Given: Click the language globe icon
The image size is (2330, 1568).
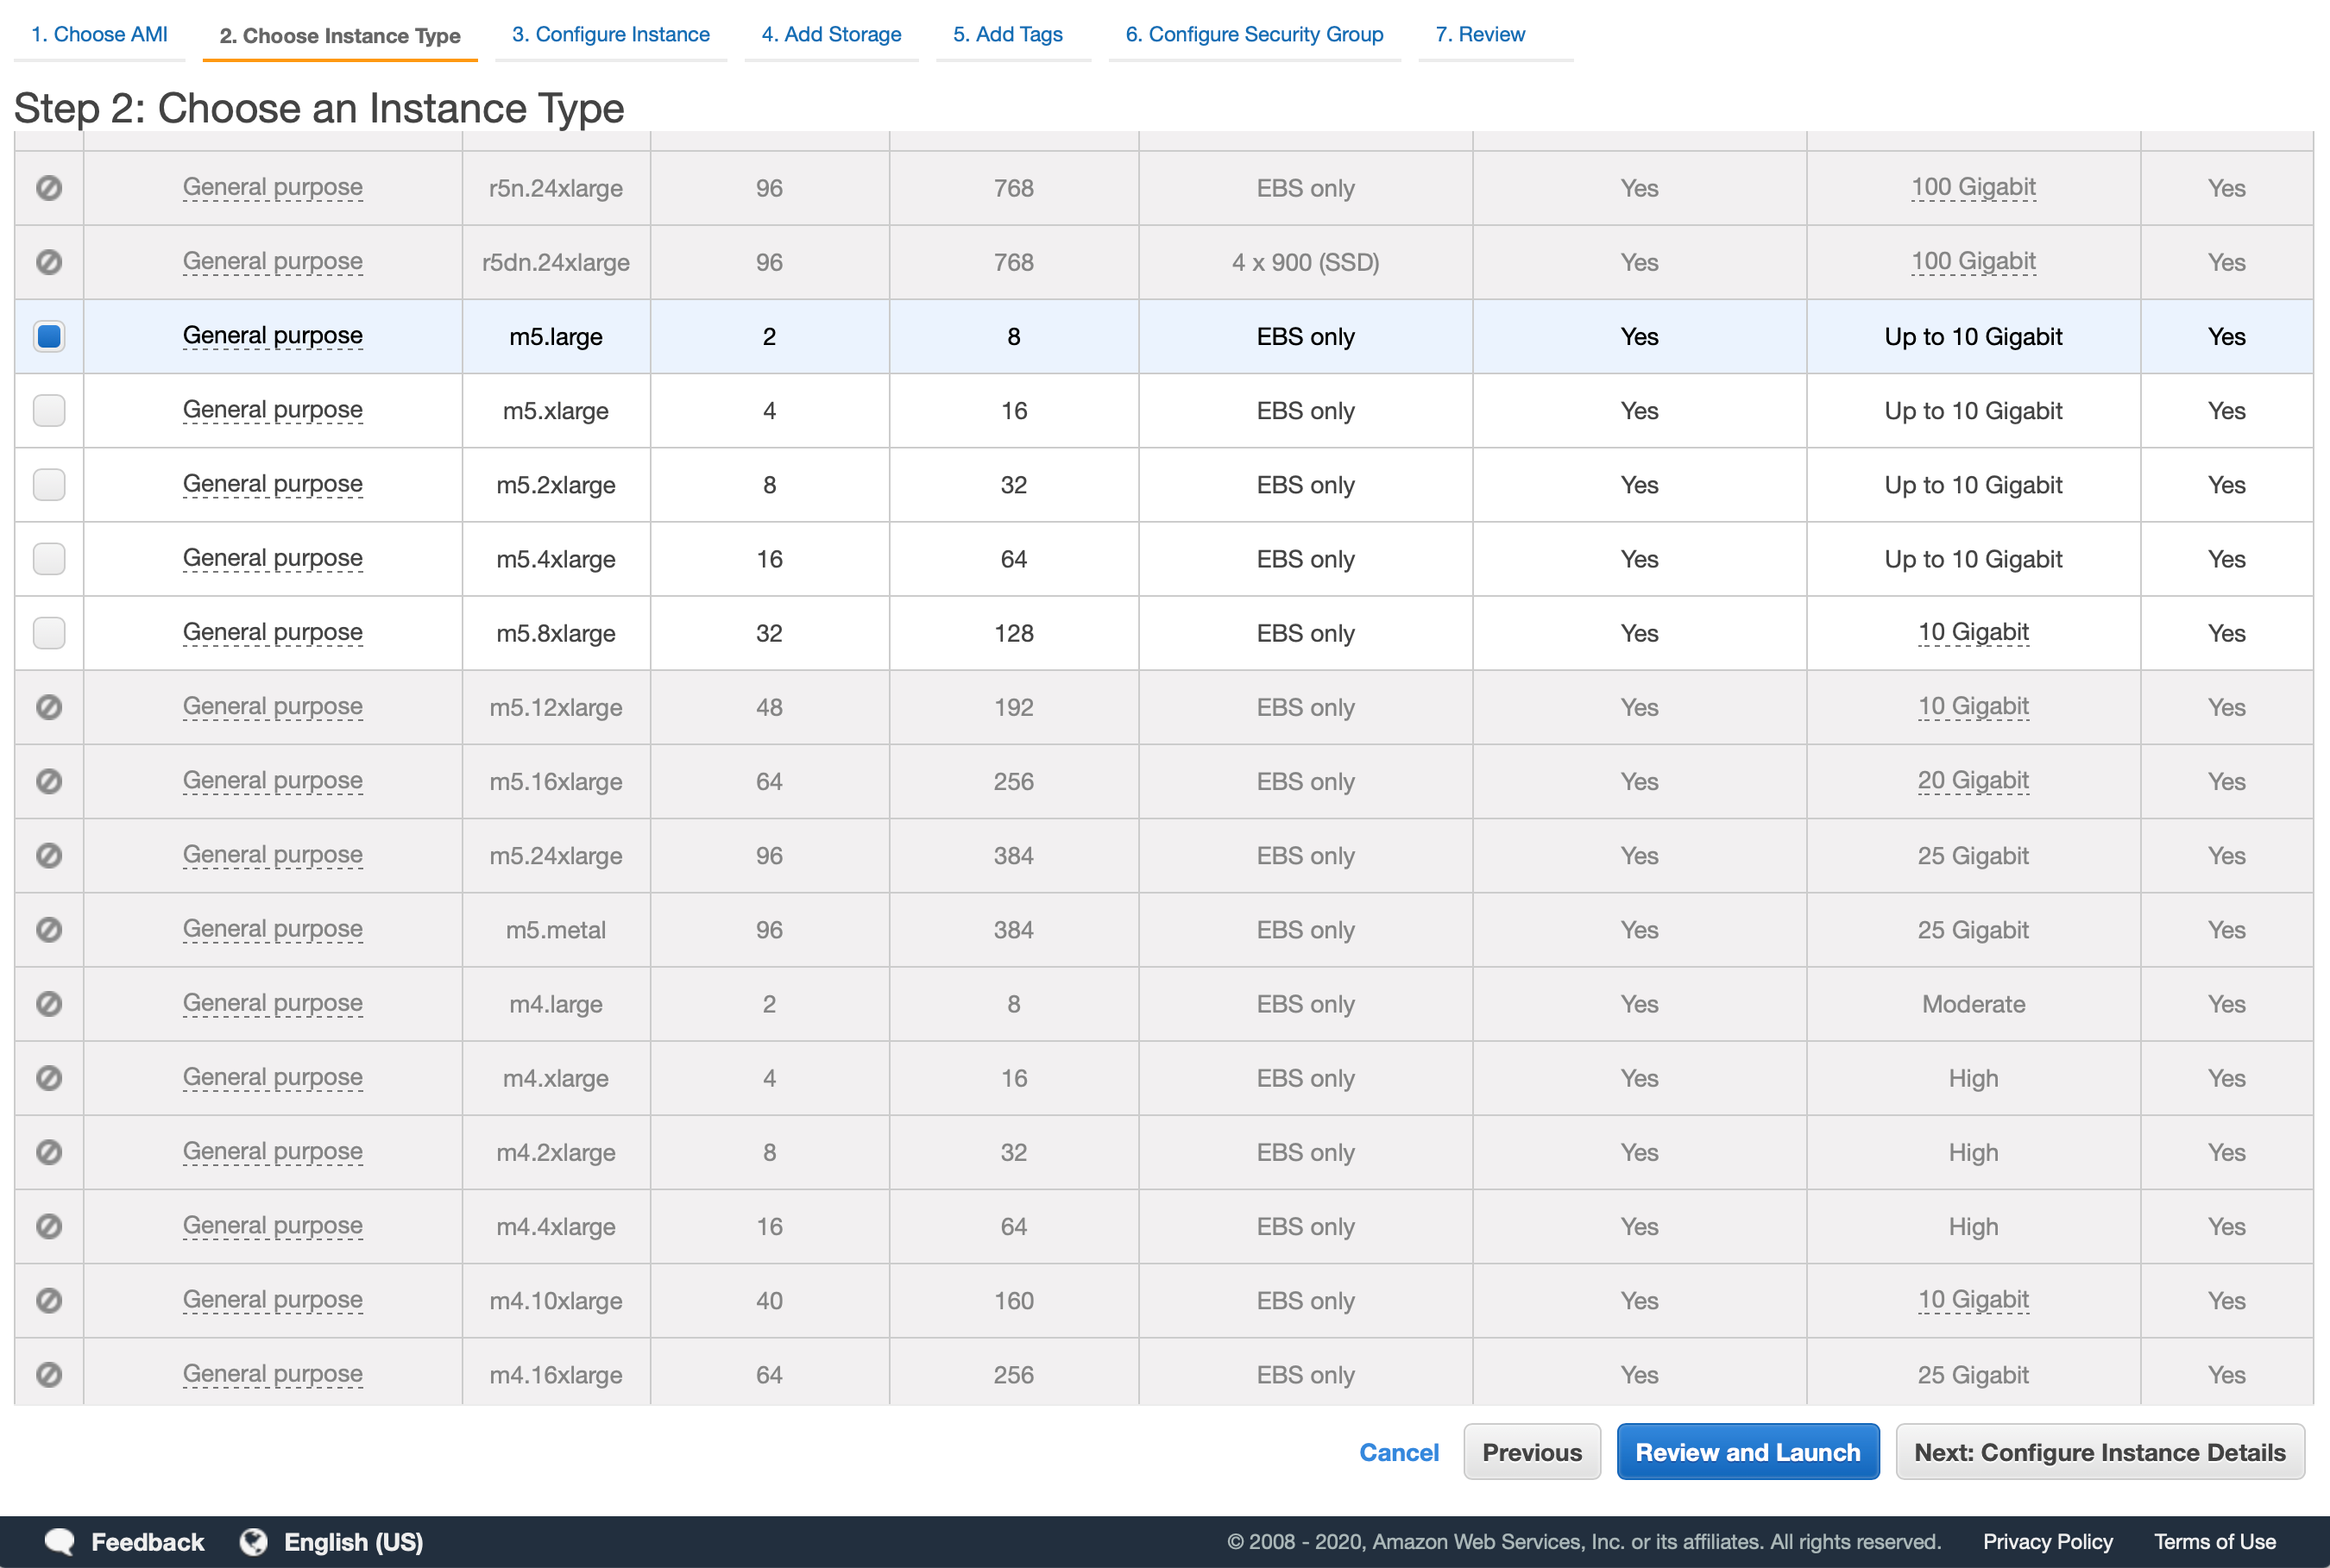Looking at the screenshot, I should [x=253, y=1541].
